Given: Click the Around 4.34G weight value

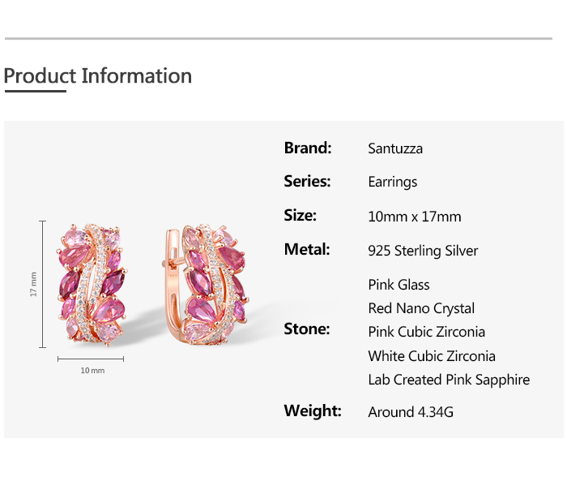Looking at the screenshot, I should [411, 412].
